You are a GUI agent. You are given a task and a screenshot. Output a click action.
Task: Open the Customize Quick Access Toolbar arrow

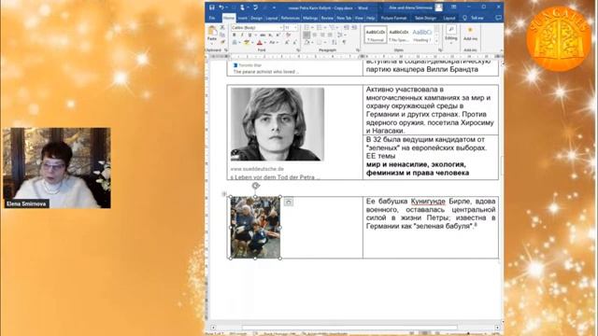pos(274,7)
